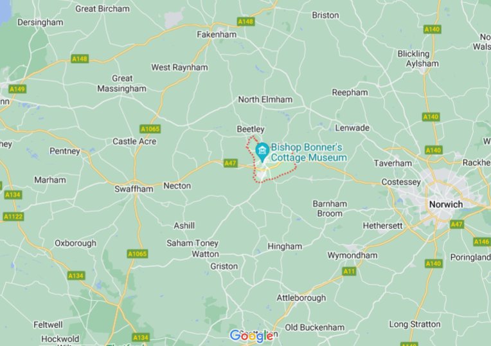This screenshot has height=346, width=491.
Task: Click the Attleborough town label
Action: click(301, 298)
